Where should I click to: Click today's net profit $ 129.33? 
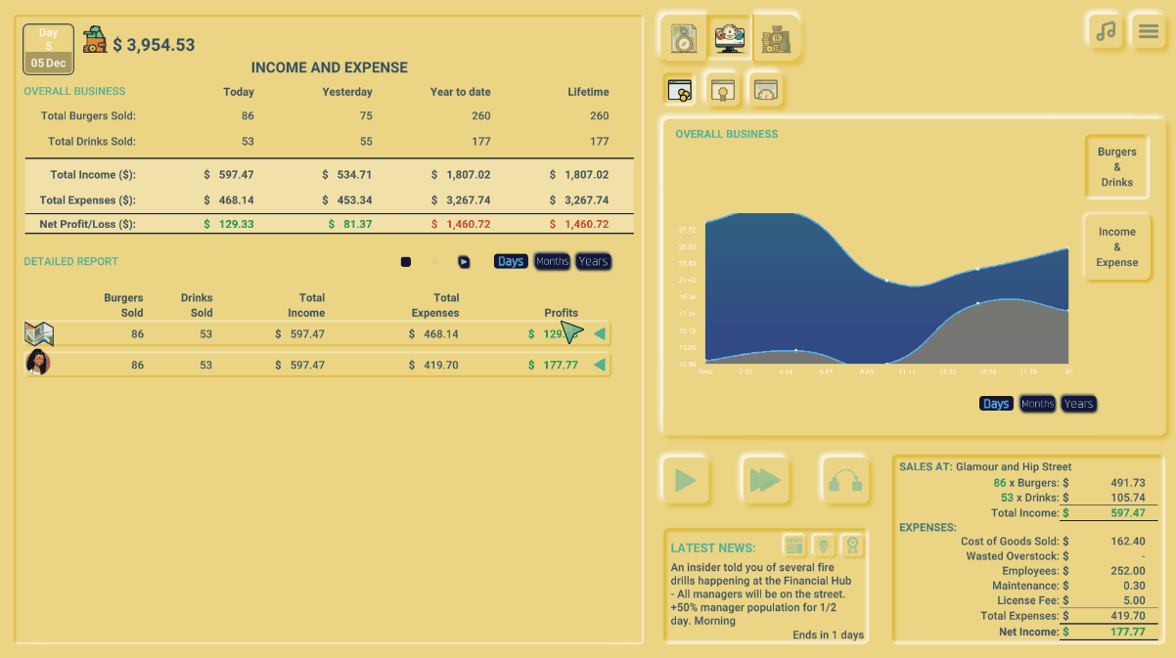[x=229, y=224]
